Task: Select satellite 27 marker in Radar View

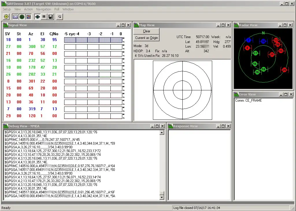Action: pyautogui.click(x=256, y=53)
